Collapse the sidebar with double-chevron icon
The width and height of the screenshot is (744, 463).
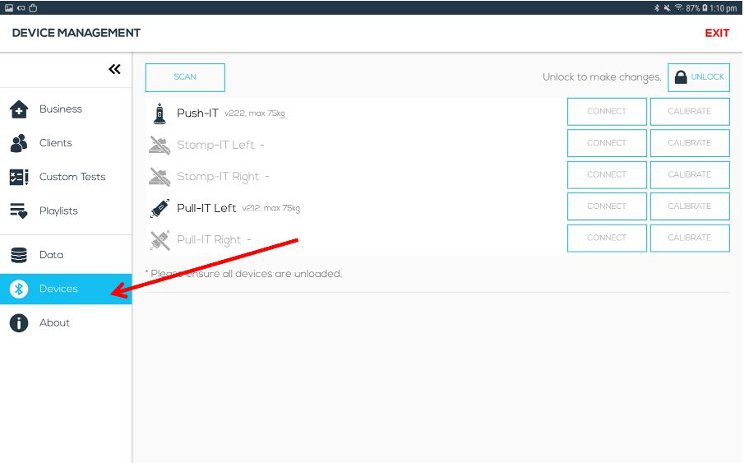click(114, 70)
